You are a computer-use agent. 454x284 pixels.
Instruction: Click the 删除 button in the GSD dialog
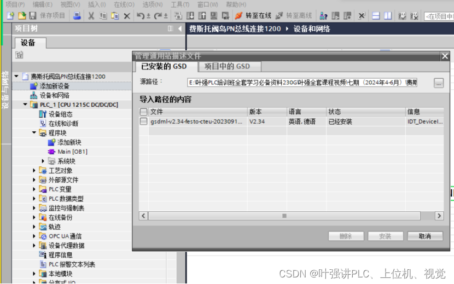pyautogui.click(x=346, y=236)
